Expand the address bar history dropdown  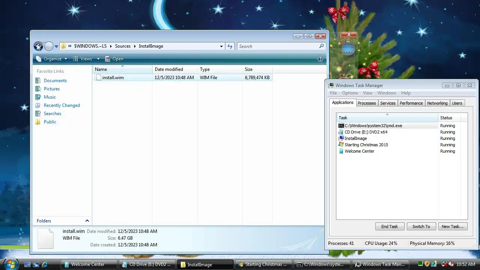point(221,46)
